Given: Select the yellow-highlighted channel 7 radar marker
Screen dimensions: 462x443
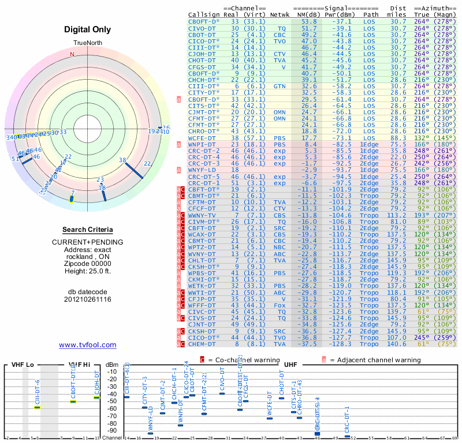Looking at the screenshot, I should tap(71, 199).
